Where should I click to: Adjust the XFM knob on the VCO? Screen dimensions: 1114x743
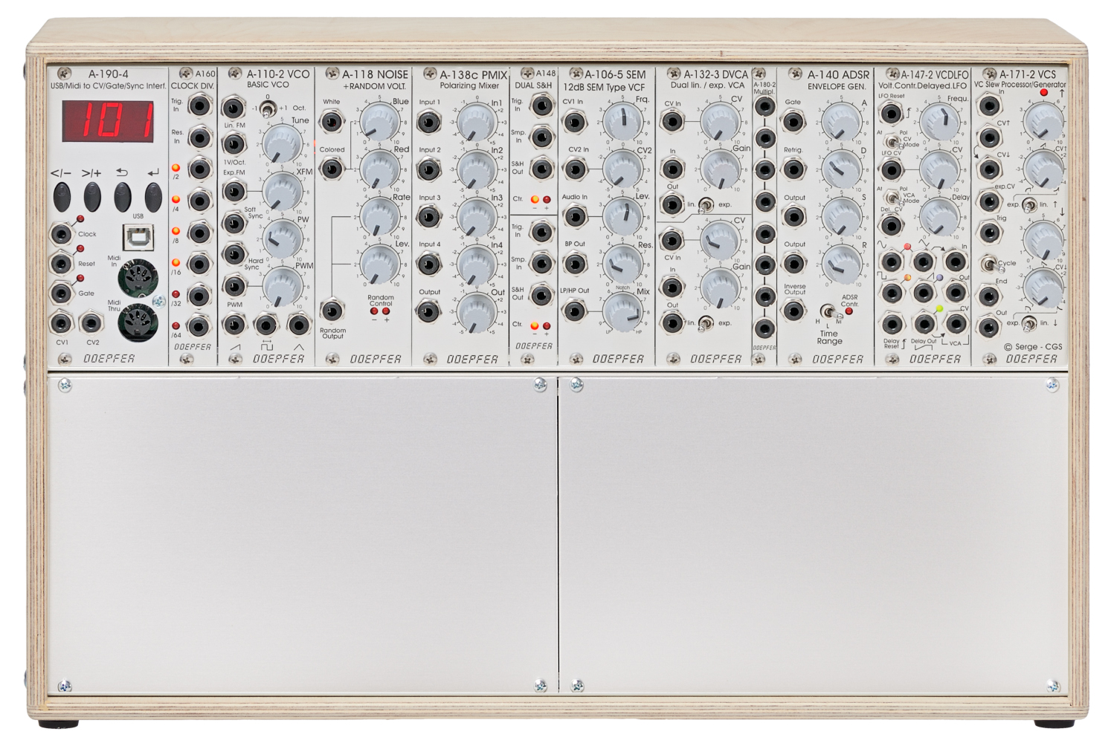tap(283, 191)
